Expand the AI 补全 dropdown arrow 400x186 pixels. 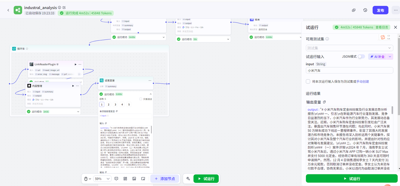[390, 57]
